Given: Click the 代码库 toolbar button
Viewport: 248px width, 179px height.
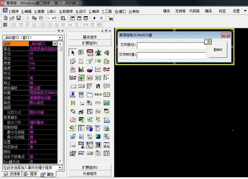Looking at the screenshot, I should [194, 11].
